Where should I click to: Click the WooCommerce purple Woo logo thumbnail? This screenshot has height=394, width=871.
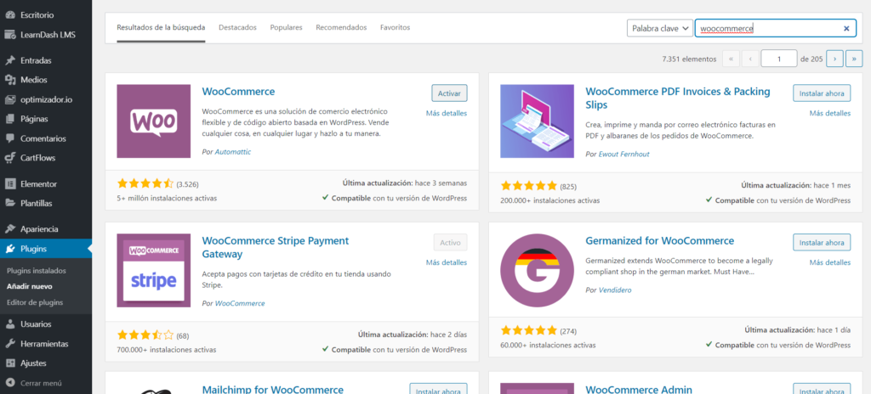point(153,121)
